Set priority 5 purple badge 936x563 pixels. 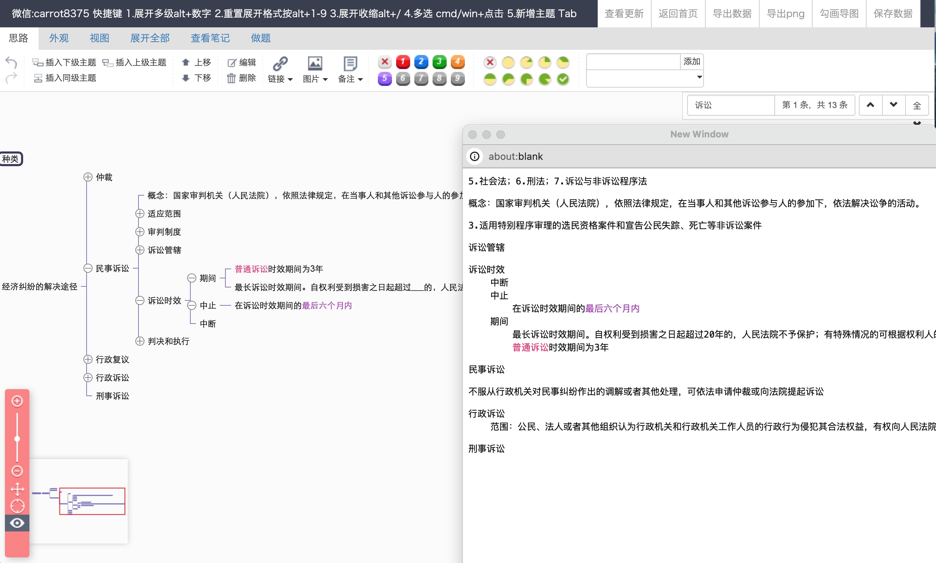[x=385, y=79]
